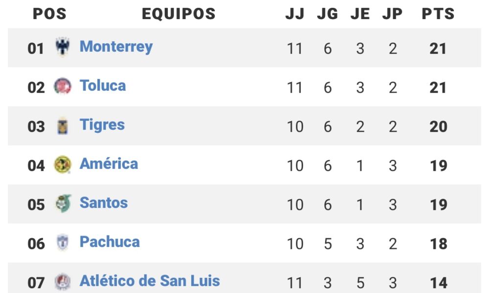The width and height of the screenshot is (489, 293).
Task: Click the América team crest icon
Action: tap(63, 165)
